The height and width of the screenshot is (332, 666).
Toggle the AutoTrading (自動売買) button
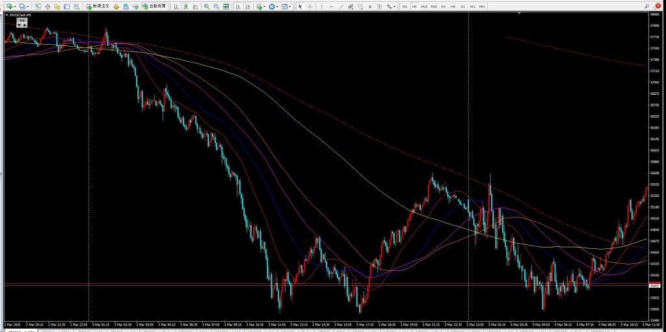click(x=155, y=6)
